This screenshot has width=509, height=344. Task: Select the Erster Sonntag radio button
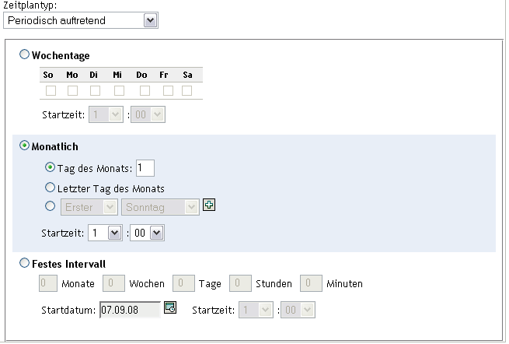coord(51,207)
